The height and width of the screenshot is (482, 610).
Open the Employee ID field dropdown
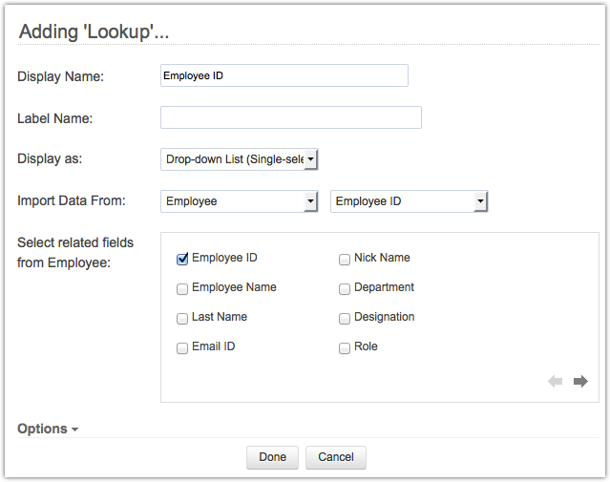point(409,201)
